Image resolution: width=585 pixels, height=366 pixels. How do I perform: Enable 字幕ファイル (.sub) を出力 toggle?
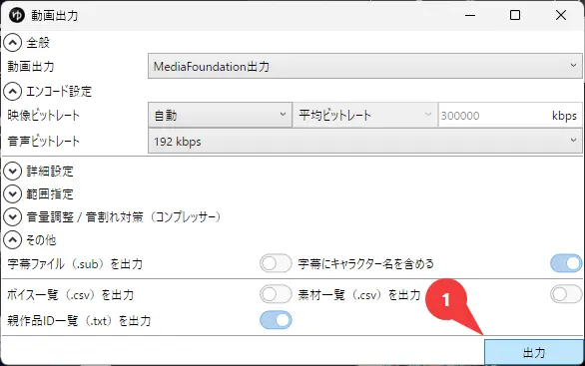point(276,263)
